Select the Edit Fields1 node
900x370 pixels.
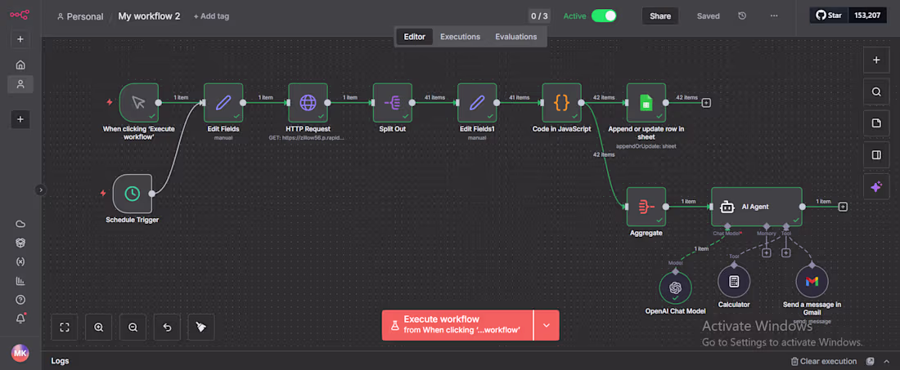(x=477, y=103)
